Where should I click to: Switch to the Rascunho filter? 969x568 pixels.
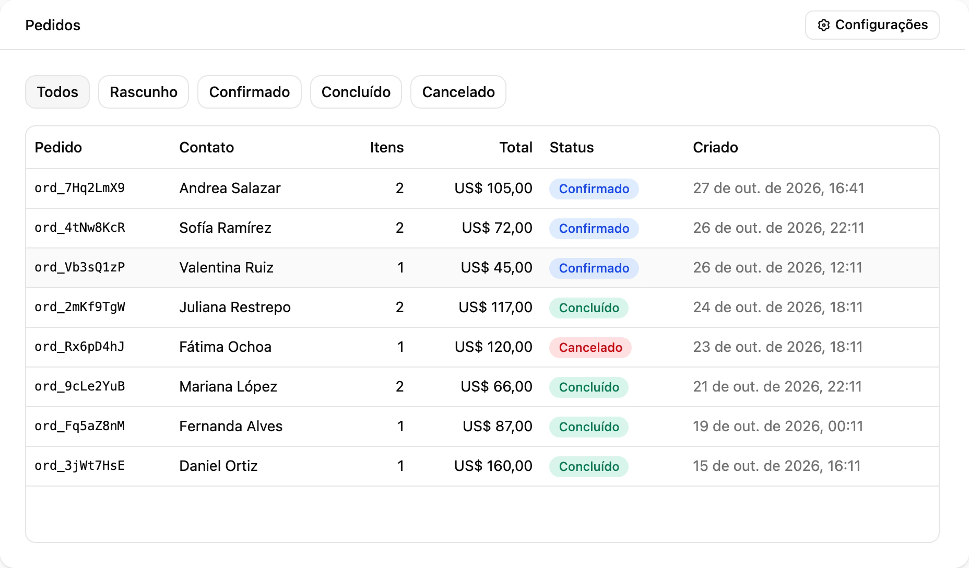click(144, 92)
